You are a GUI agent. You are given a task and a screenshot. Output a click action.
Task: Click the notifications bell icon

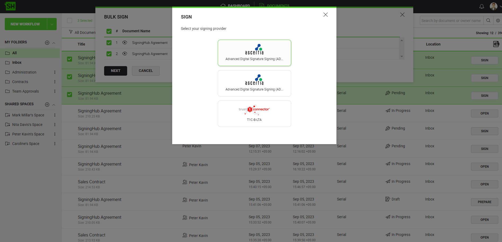(x=482, y=6)
